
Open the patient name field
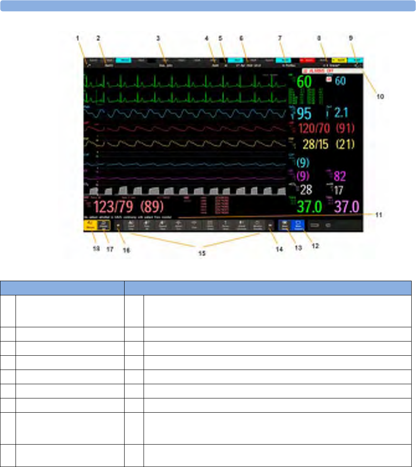click(166, 65)
